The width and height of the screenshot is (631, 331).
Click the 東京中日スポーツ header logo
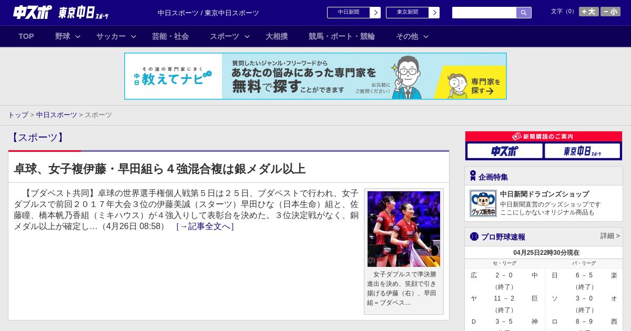pyautogui.click(x=83, y=13)
